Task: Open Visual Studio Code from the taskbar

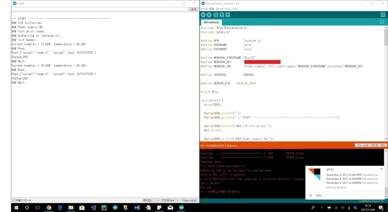Action: pos(137,207)
